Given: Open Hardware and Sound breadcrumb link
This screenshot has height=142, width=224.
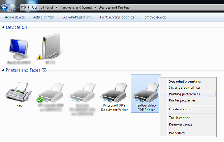Looking at the screenshot, I should tap(76, 7).
